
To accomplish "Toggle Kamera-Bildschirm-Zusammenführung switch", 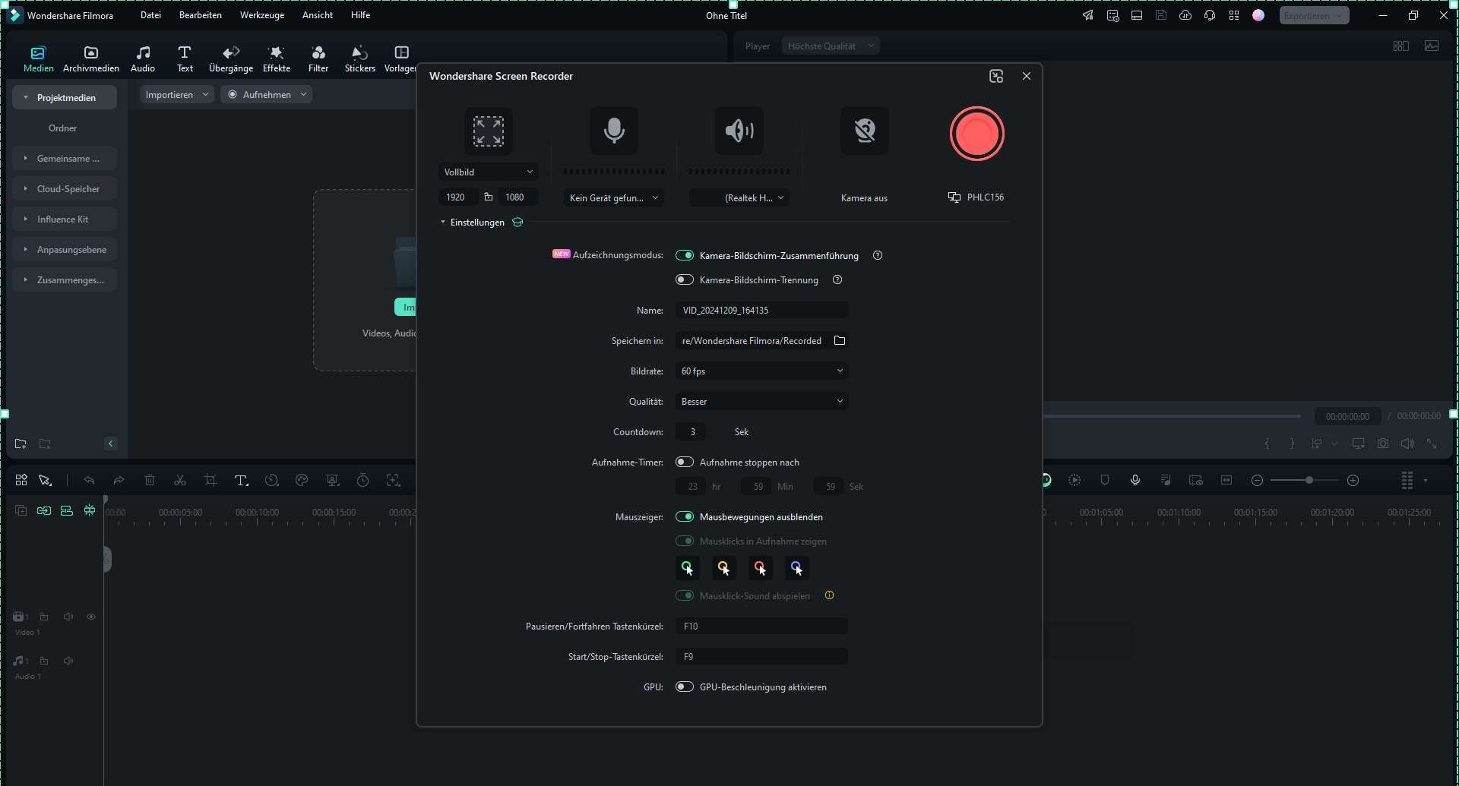I will tap(685, 255).
